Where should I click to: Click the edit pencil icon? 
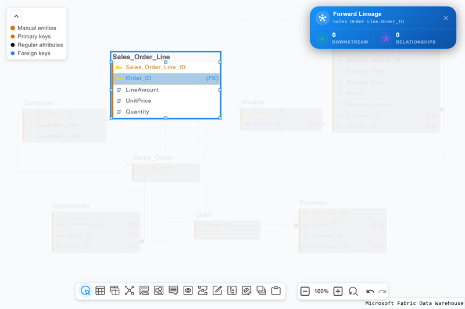pos(217,290)
